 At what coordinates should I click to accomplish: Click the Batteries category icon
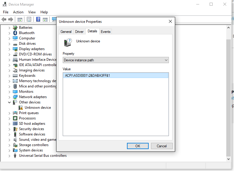pyautogui.click(x=15, y=28)
